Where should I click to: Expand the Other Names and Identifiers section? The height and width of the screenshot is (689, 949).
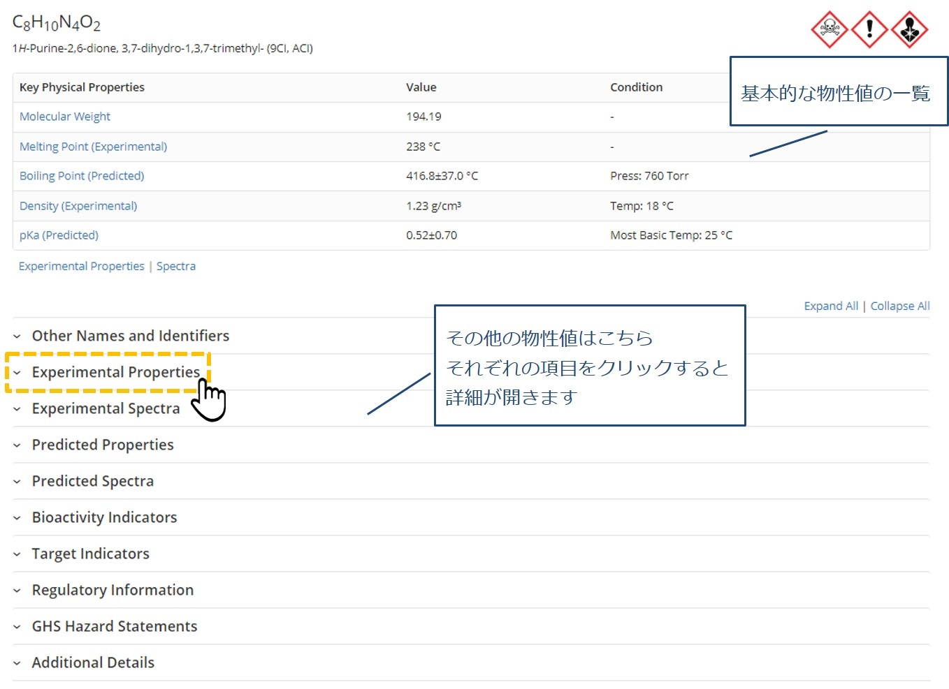click(130, 336)
